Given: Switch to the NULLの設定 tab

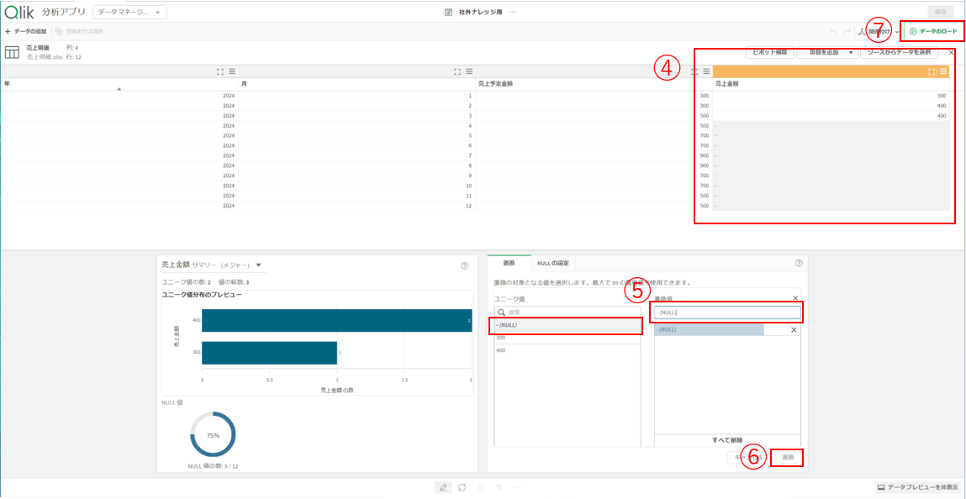Looking at the screenshot, I should point(552,262).
